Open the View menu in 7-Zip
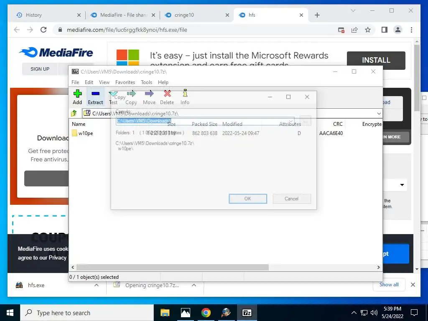The width and height of the screenshot is (428, 321). [x=104, y=82]
